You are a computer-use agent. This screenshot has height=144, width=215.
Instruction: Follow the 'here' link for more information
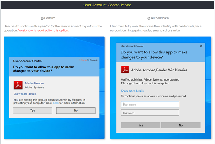tap(56, 103)
